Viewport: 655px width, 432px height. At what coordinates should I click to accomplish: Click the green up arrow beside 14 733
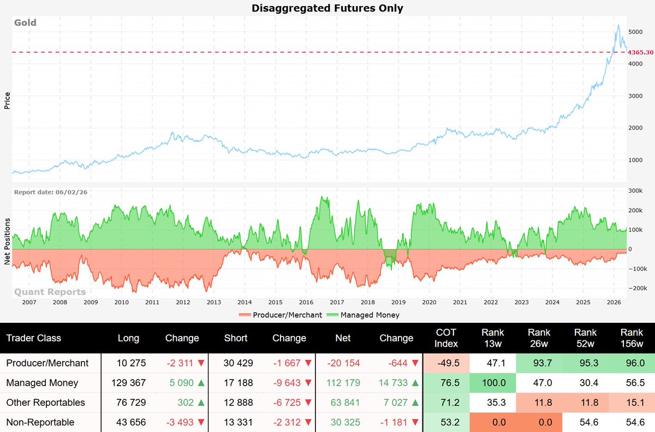[x=416, y=383]
